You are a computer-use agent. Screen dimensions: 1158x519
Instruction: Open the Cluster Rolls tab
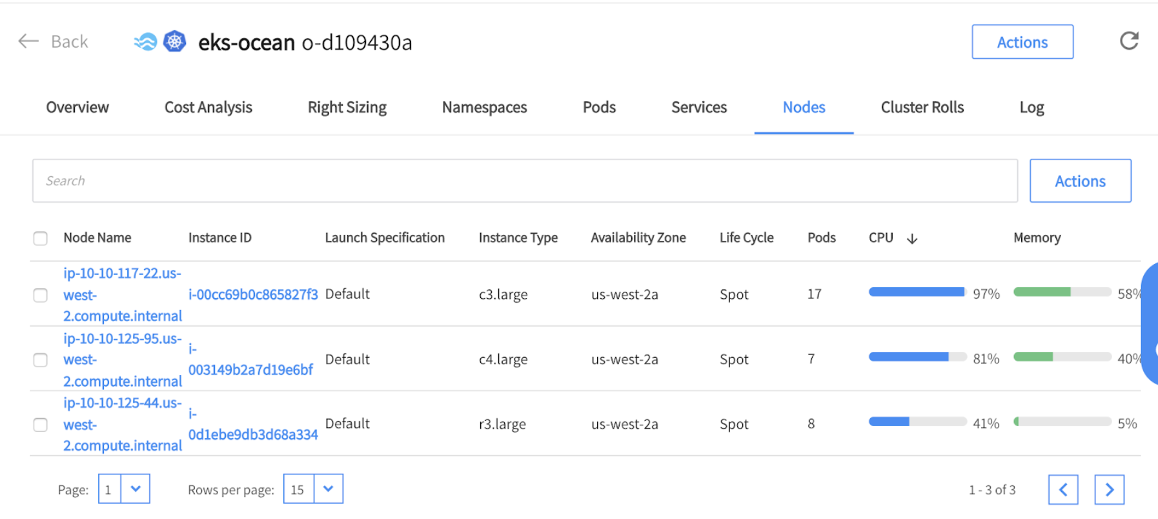(x=922, y=107)
